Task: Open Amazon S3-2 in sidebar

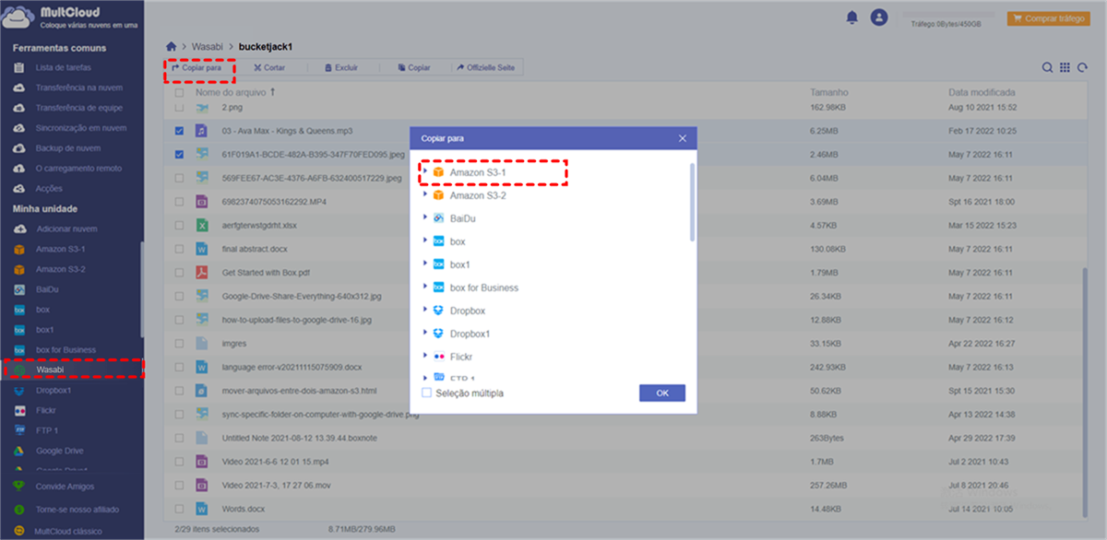Action: click(61, 269)
